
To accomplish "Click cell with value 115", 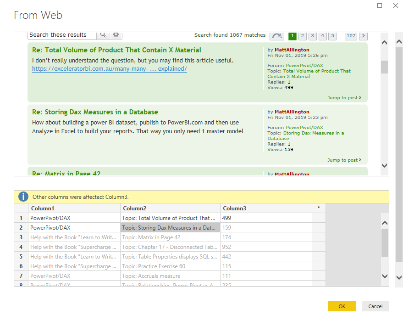I will (x=266, y=266).
